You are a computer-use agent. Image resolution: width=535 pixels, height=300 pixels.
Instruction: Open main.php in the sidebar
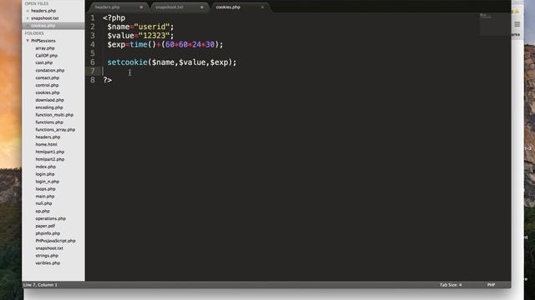pyautogui.click(x=45, y=197)
